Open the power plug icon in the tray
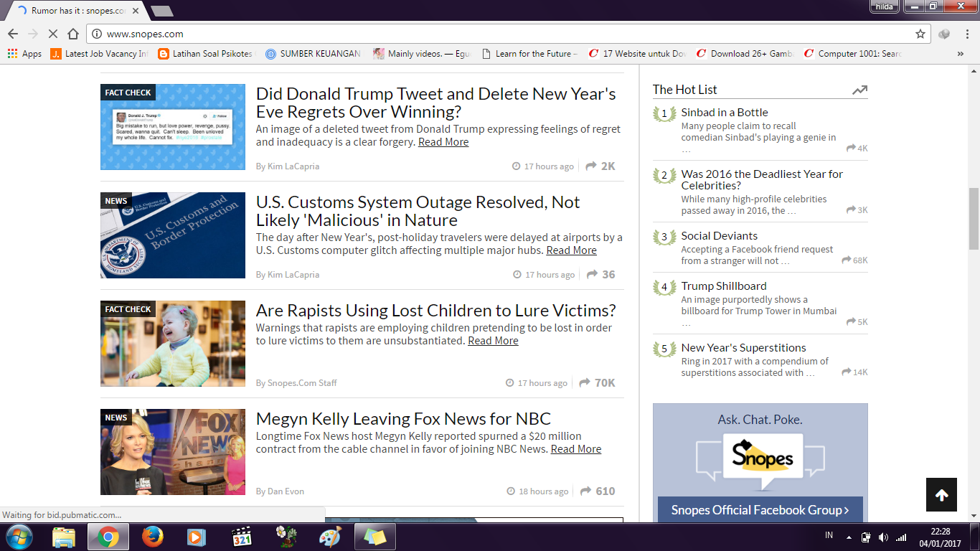Image resolution: width=980 pixels, height=551 pixels. [x=866, y=537]
